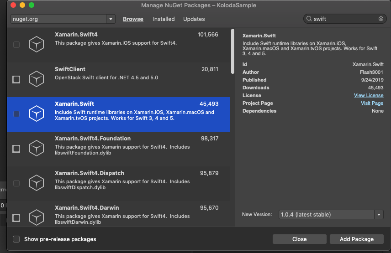Click the SwiftClient package cube icon
The image size is (391, 253).
click(x=37, y=79)
